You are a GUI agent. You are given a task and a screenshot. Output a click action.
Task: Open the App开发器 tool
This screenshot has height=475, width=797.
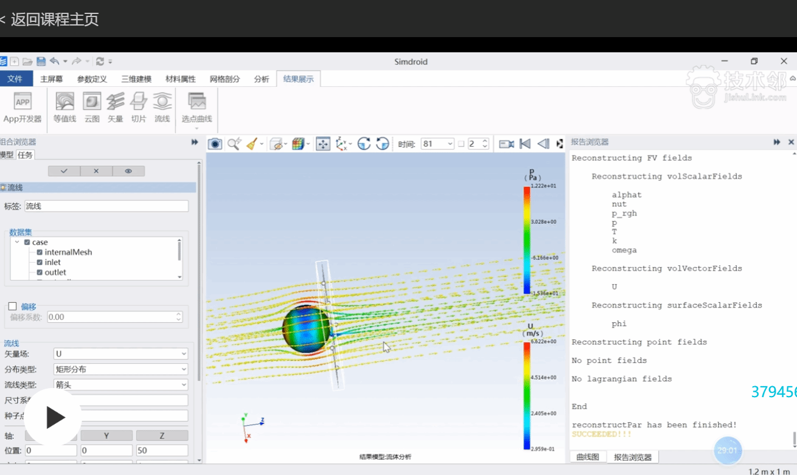pos(23,108)
